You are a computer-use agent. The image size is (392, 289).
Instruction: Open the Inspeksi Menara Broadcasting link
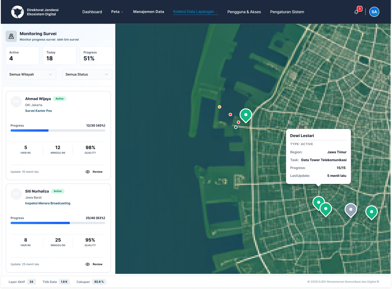48,203
